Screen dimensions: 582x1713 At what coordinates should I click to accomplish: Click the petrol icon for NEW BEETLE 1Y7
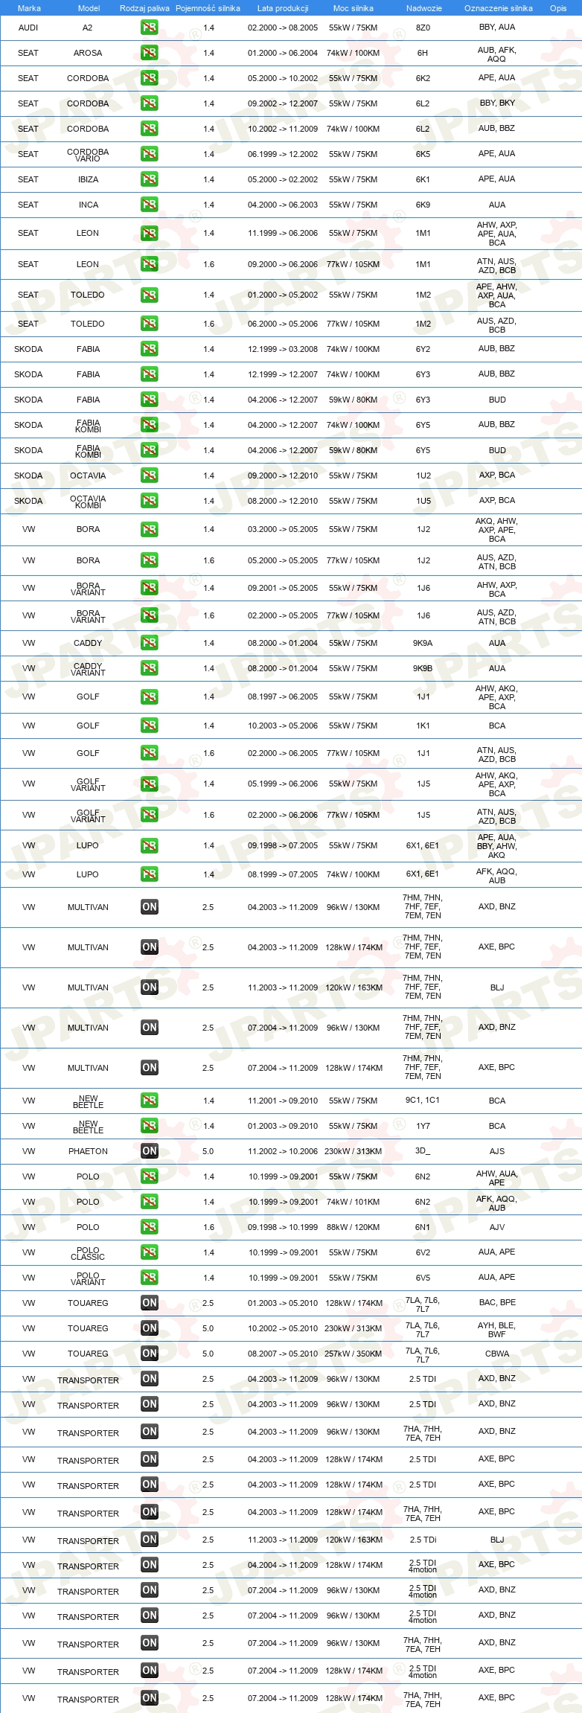tap(149, 1126)
